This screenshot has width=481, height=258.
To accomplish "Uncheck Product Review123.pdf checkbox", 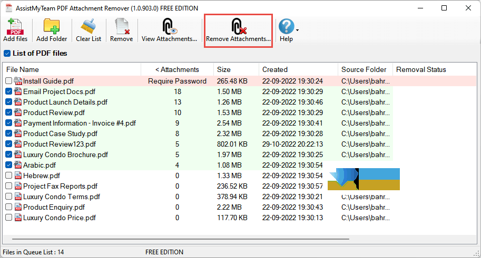I will [x=8, y=144].
